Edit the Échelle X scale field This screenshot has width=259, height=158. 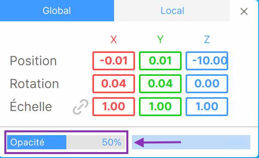coord(114,107)
